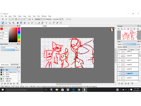Select the Eraser tool in toolbar
Image resolution: width=141 pixels, height=106 pixels.
pyautogui.click(x=6, y=23)
